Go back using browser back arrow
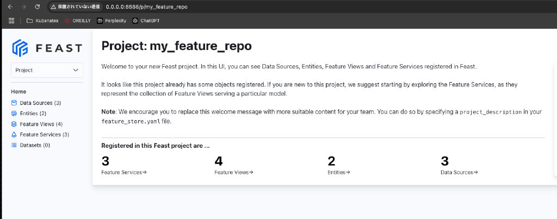 pos(10,7)
